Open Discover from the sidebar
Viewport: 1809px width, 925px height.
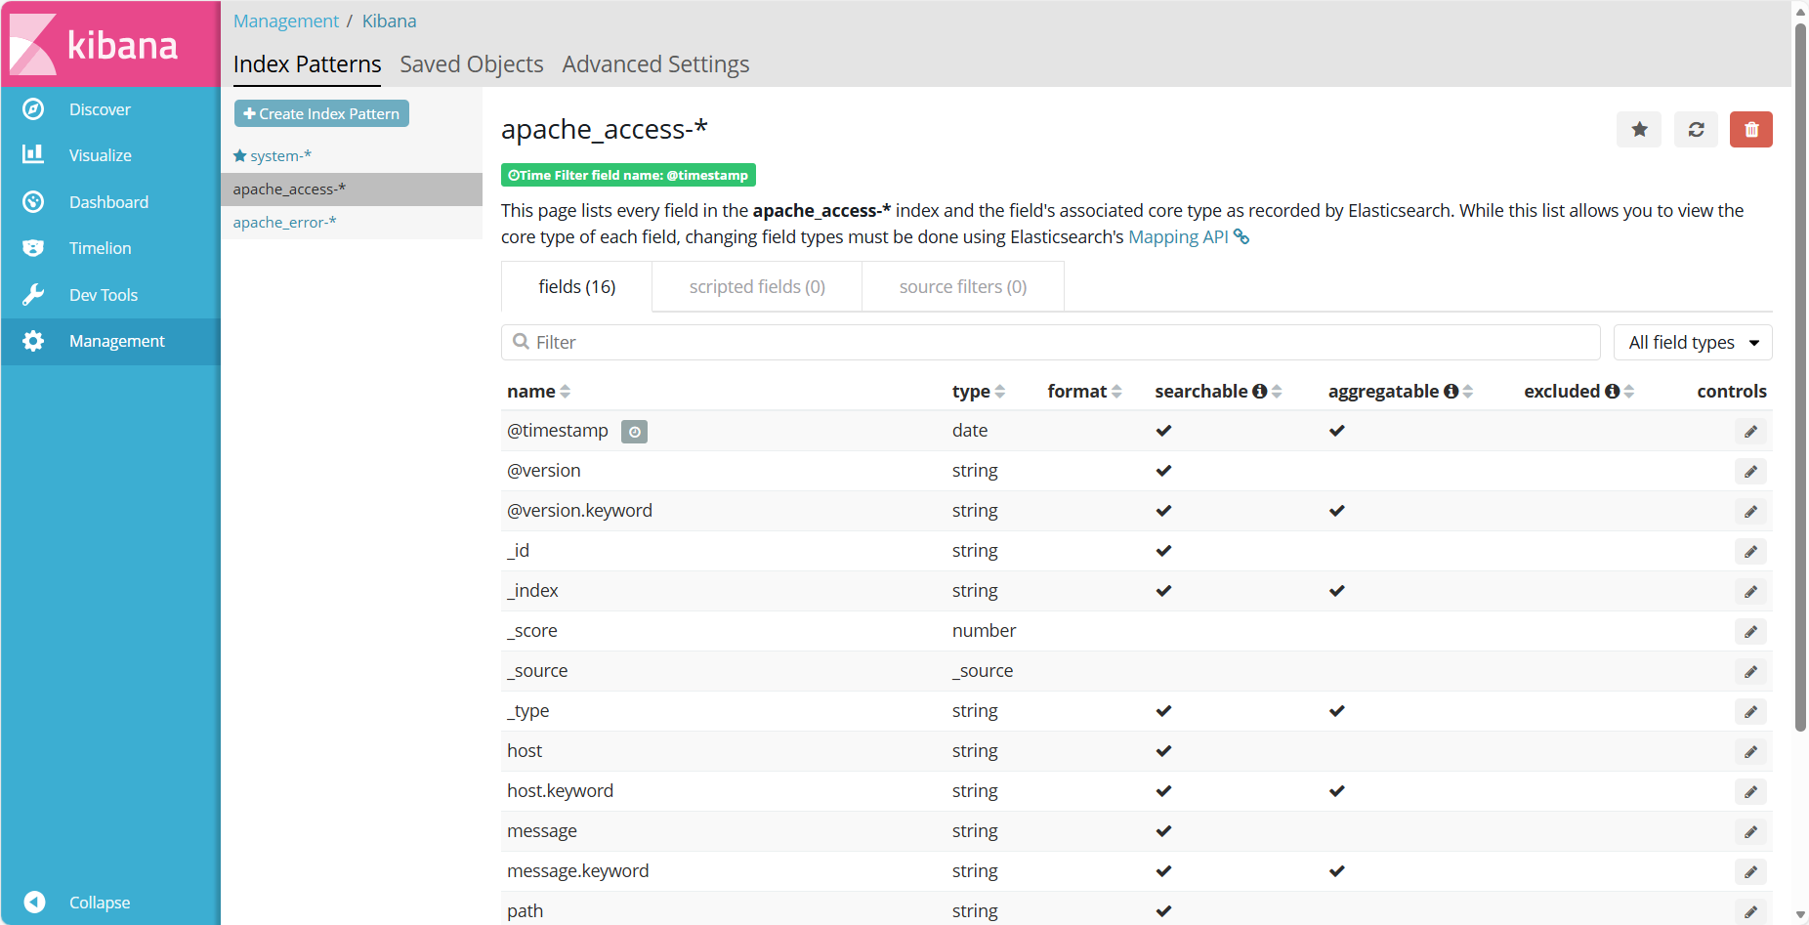pyautogui.click(x=100, y=109)
